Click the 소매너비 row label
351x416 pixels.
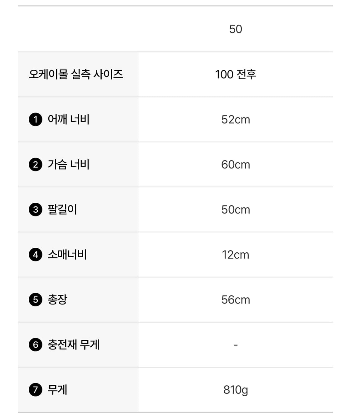coord(67,255)
